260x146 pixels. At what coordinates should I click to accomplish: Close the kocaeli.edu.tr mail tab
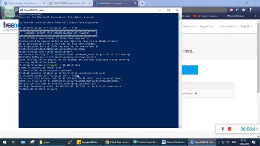(89, 3)
